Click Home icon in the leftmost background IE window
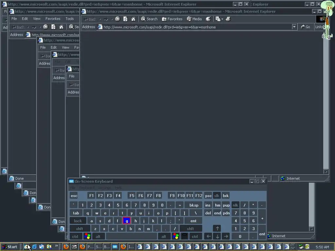The width and height of the screenshot is (335, 251). coord(61,27)
